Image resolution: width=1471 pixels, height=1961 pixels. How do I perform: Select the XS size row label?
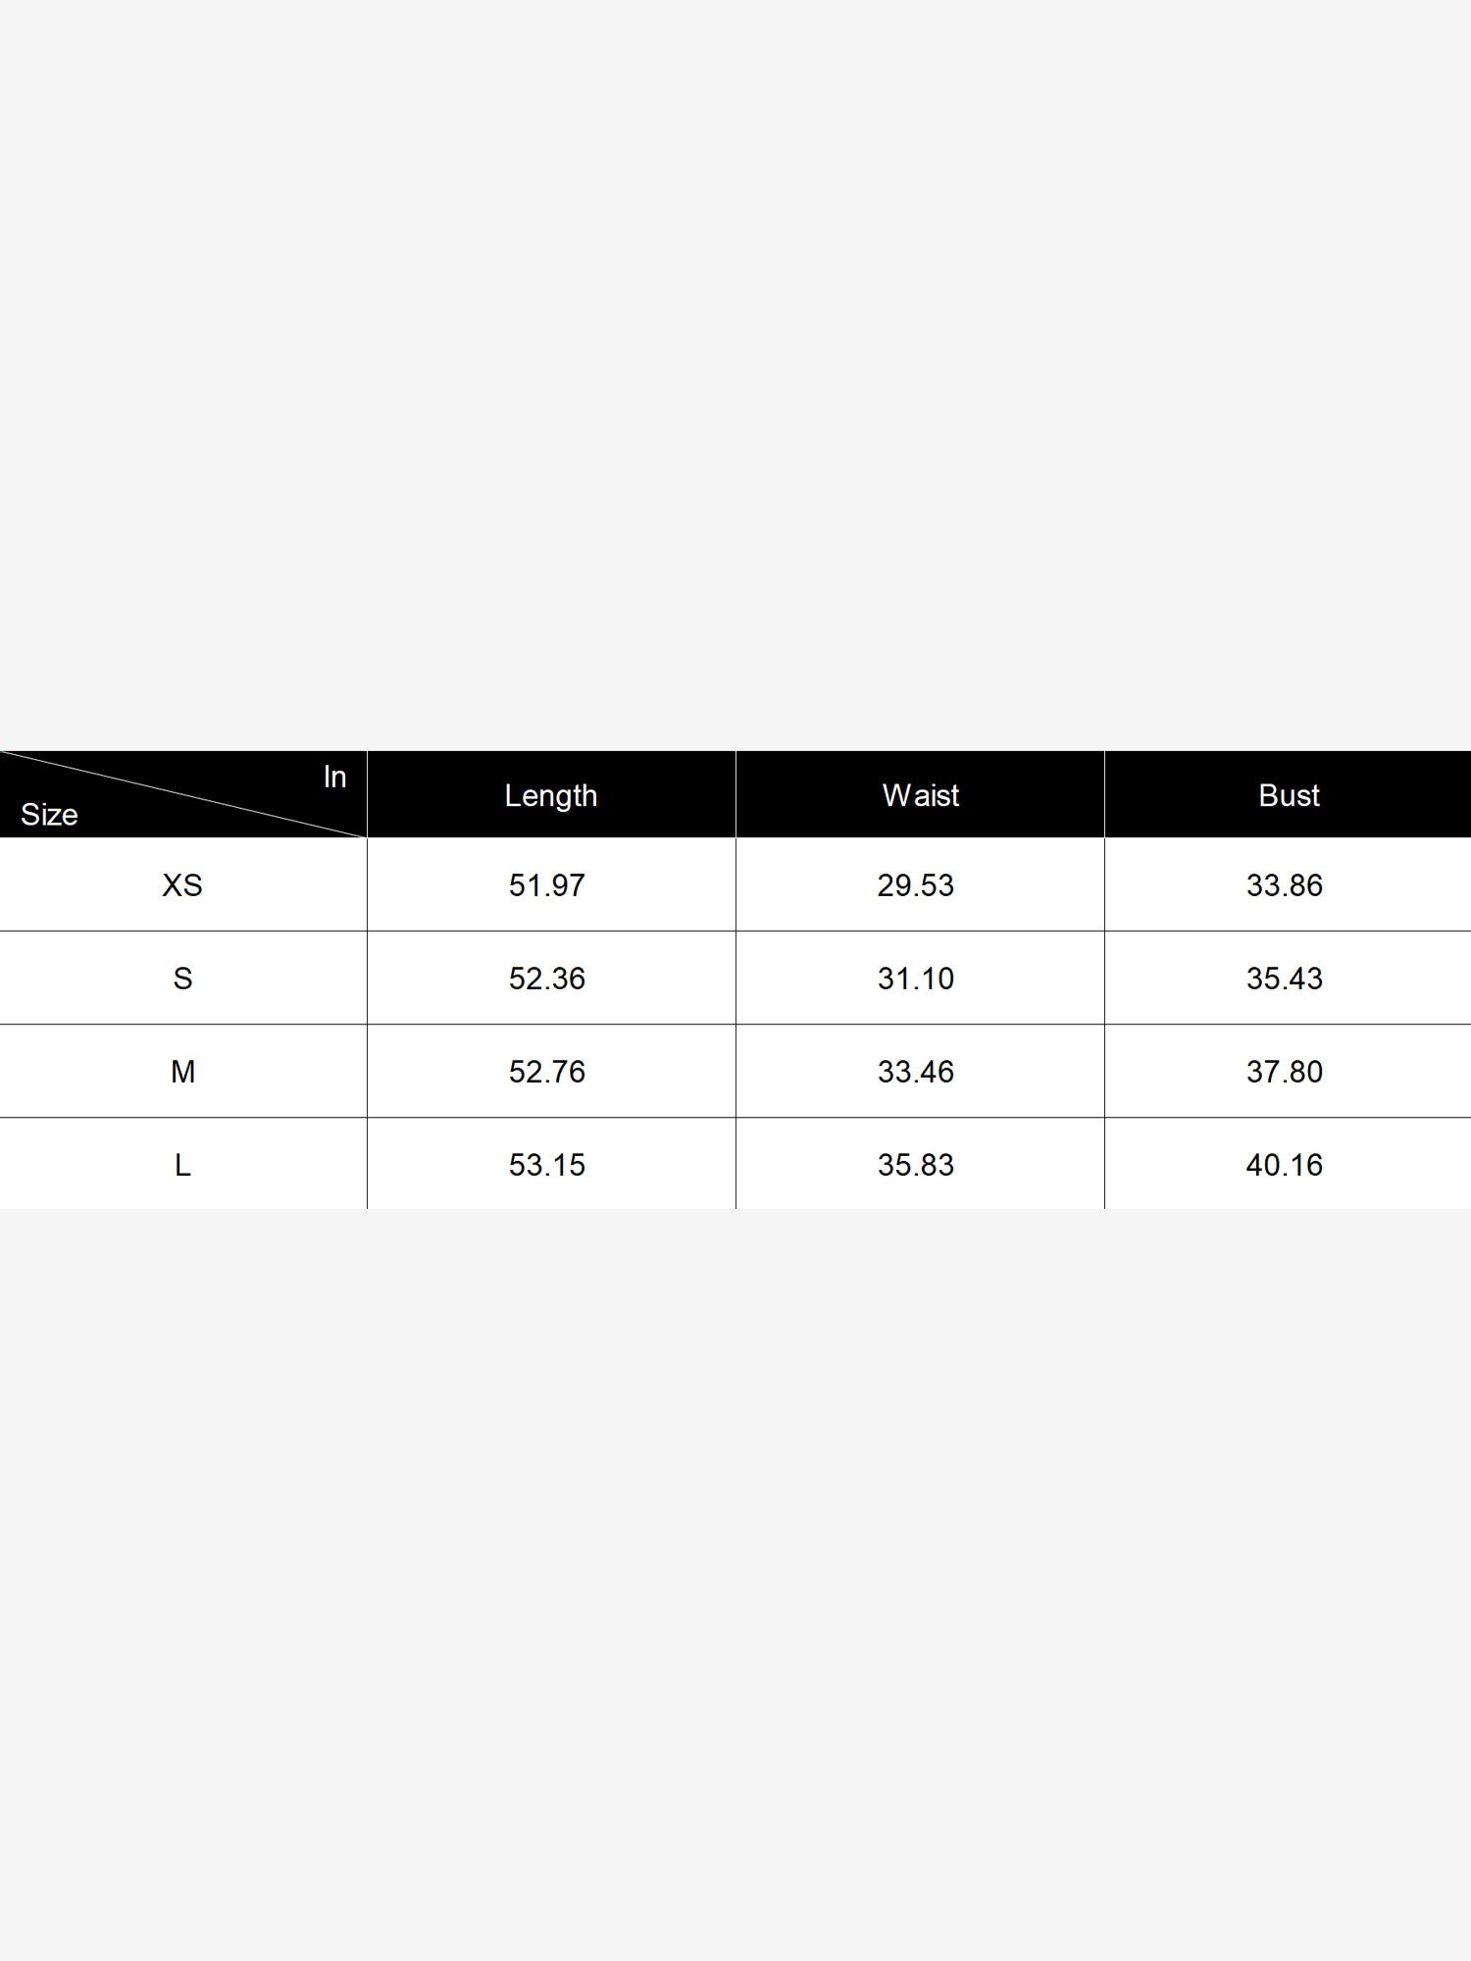(182, 885)
